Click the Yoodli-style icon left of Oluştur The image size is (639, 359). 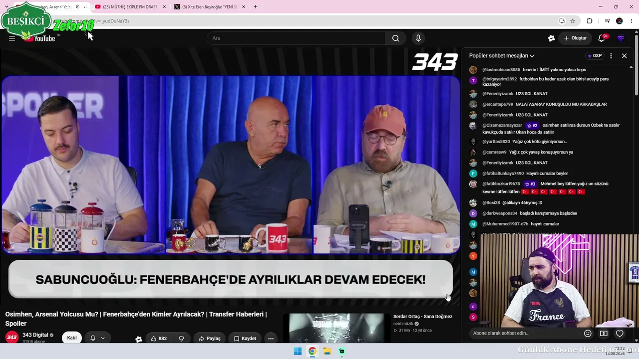coord(551,38)
